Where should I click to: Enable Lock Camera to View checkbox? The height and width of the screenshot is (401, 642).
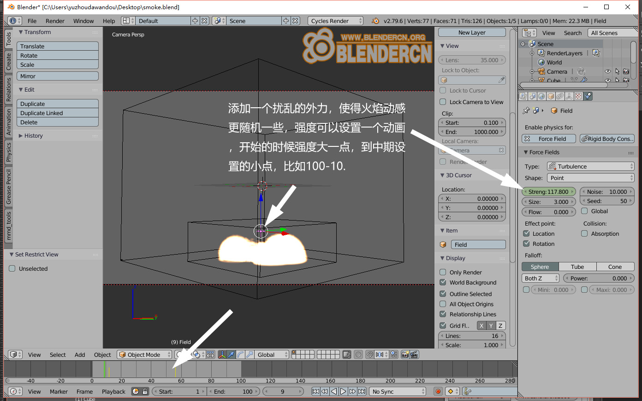coord(443,102)
